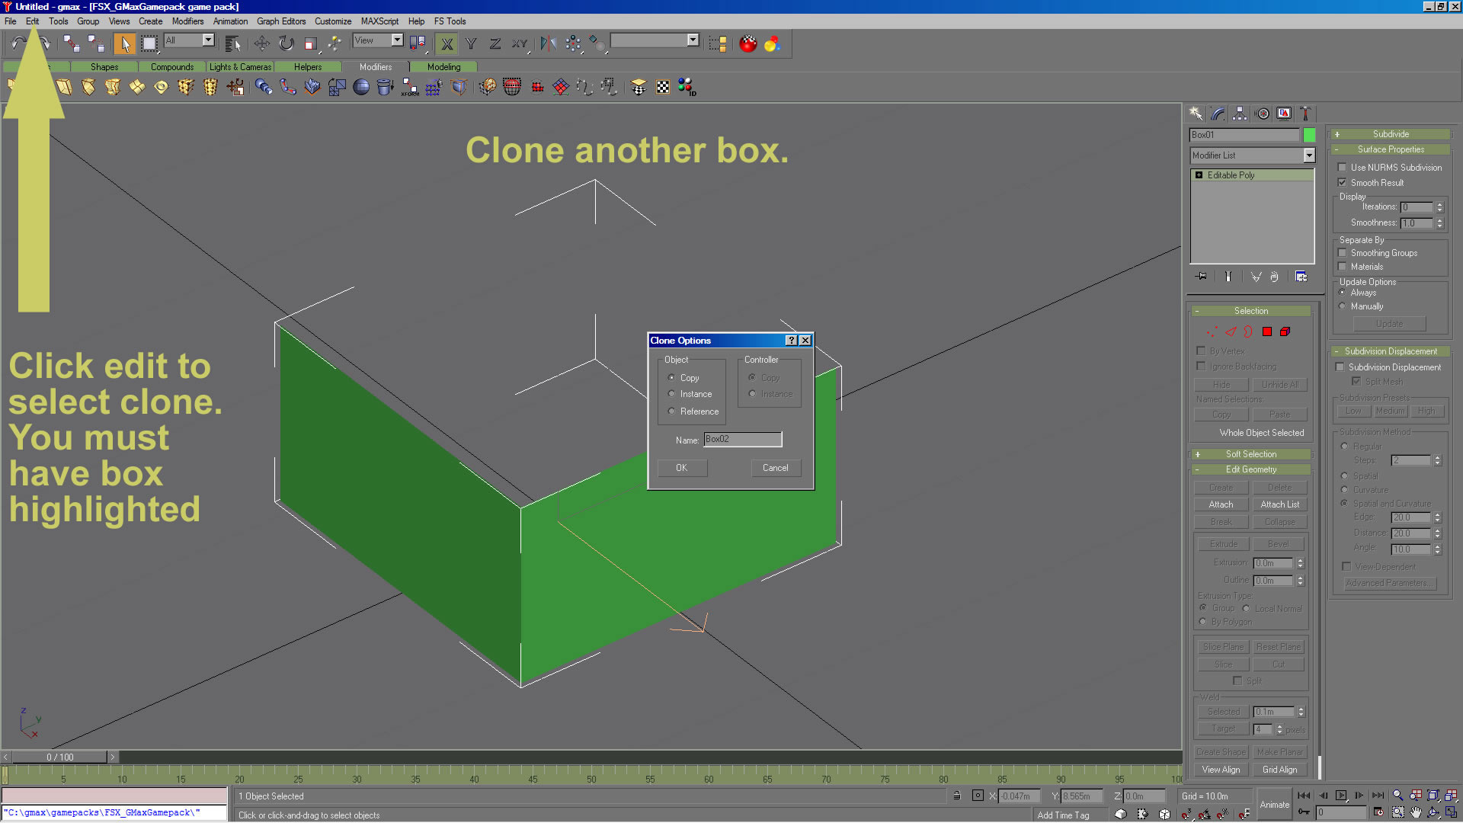Open the Utilities hammer panel icon
This screenshot has height=823, width=1463.
tap(1305, 114)
